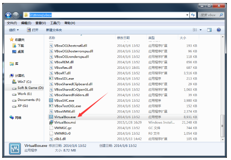The image size is (231, 160).
Task: Open drive Work (E:)
Action: (x=22, y=94)
